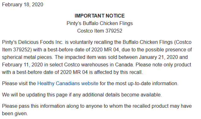Click the centered Costco Item 379252 line
Screen dimensions: 201x119
(x=100, y=31)
